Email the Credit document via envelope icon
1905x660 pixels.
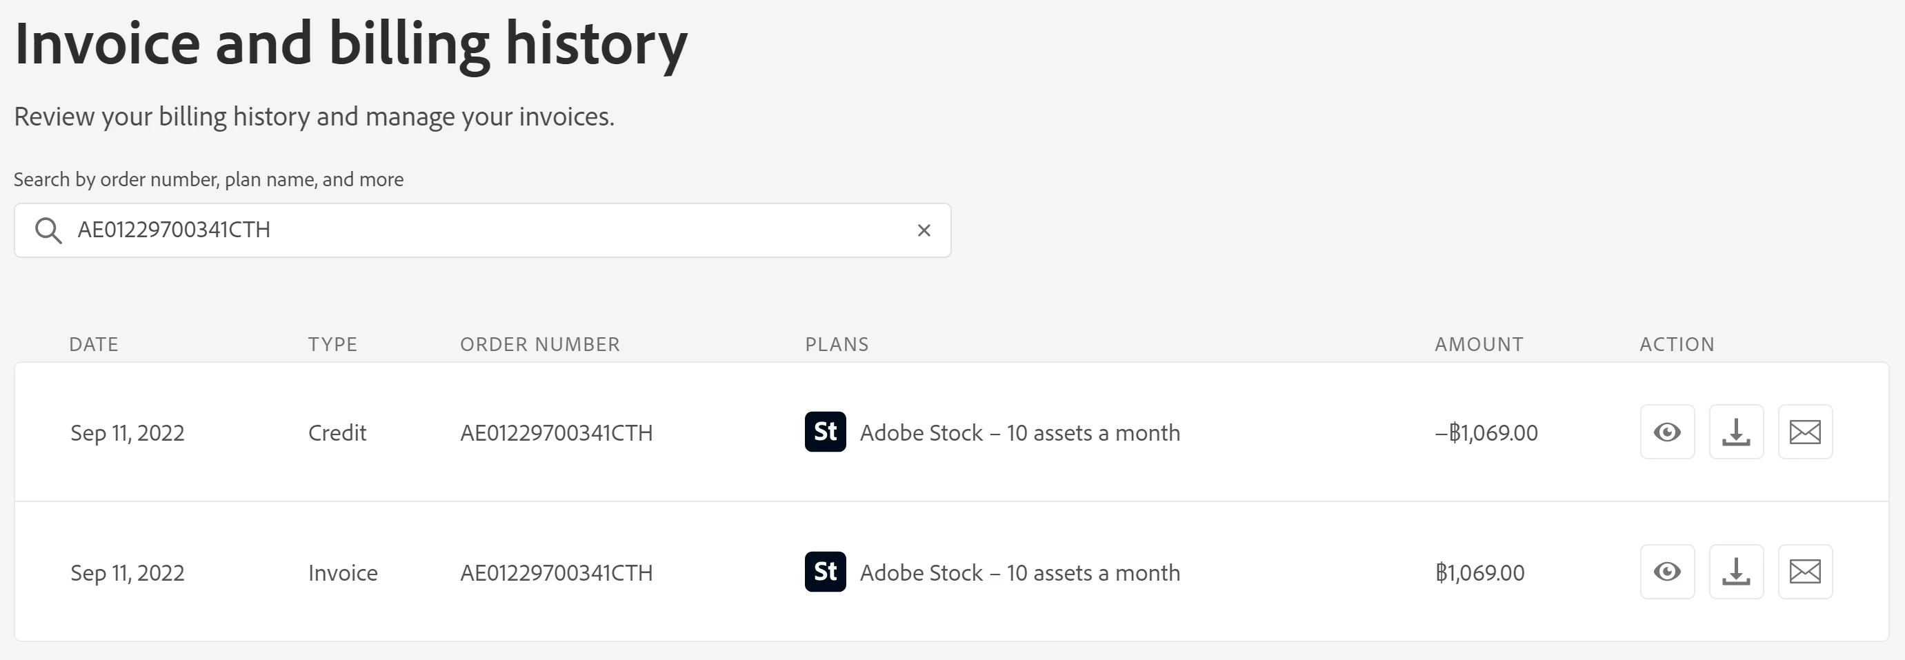point(1804,432)
